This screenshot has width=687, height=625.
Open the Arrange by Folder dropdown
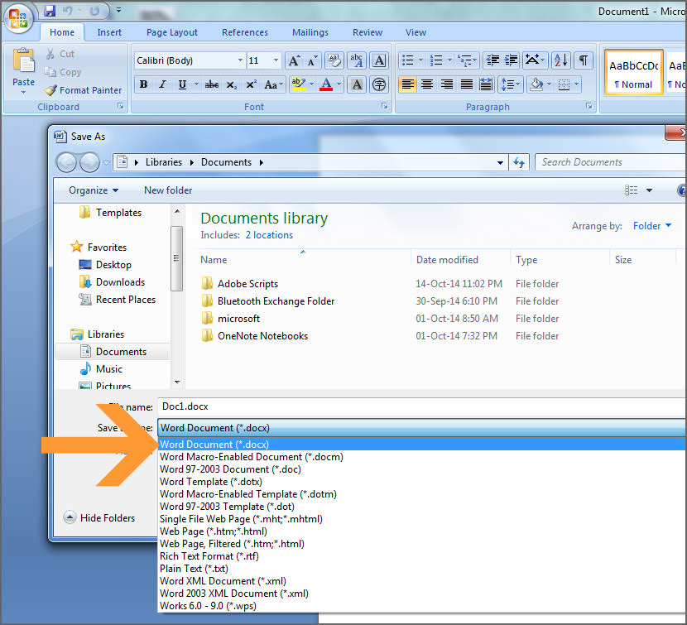(652, 226)
